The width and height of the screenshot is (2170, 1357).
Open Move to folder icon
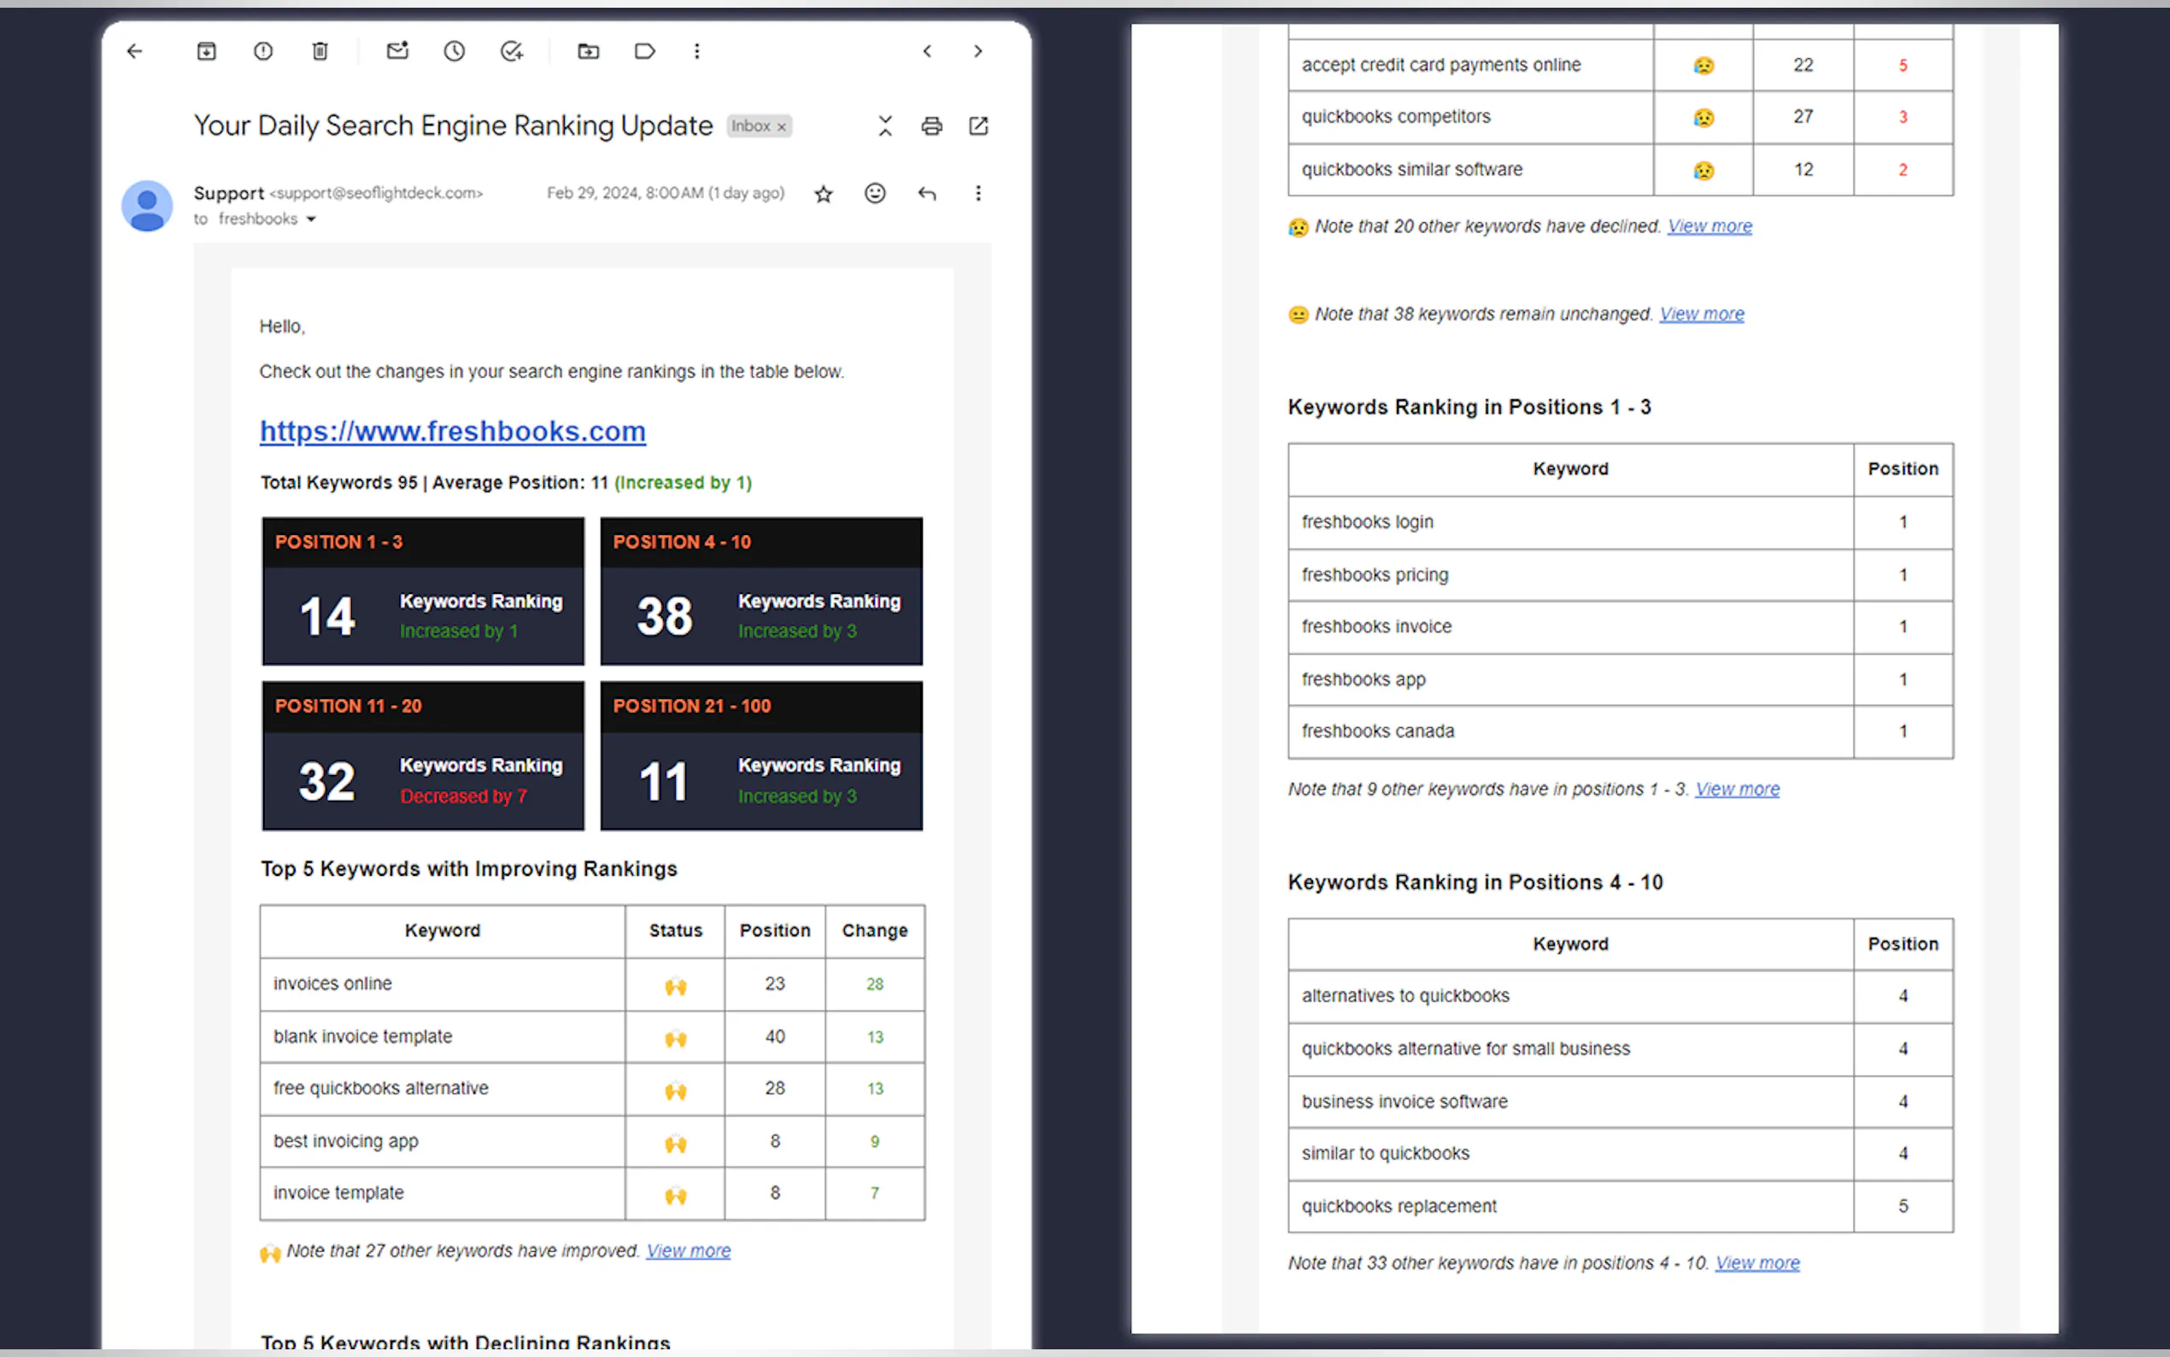589,51
